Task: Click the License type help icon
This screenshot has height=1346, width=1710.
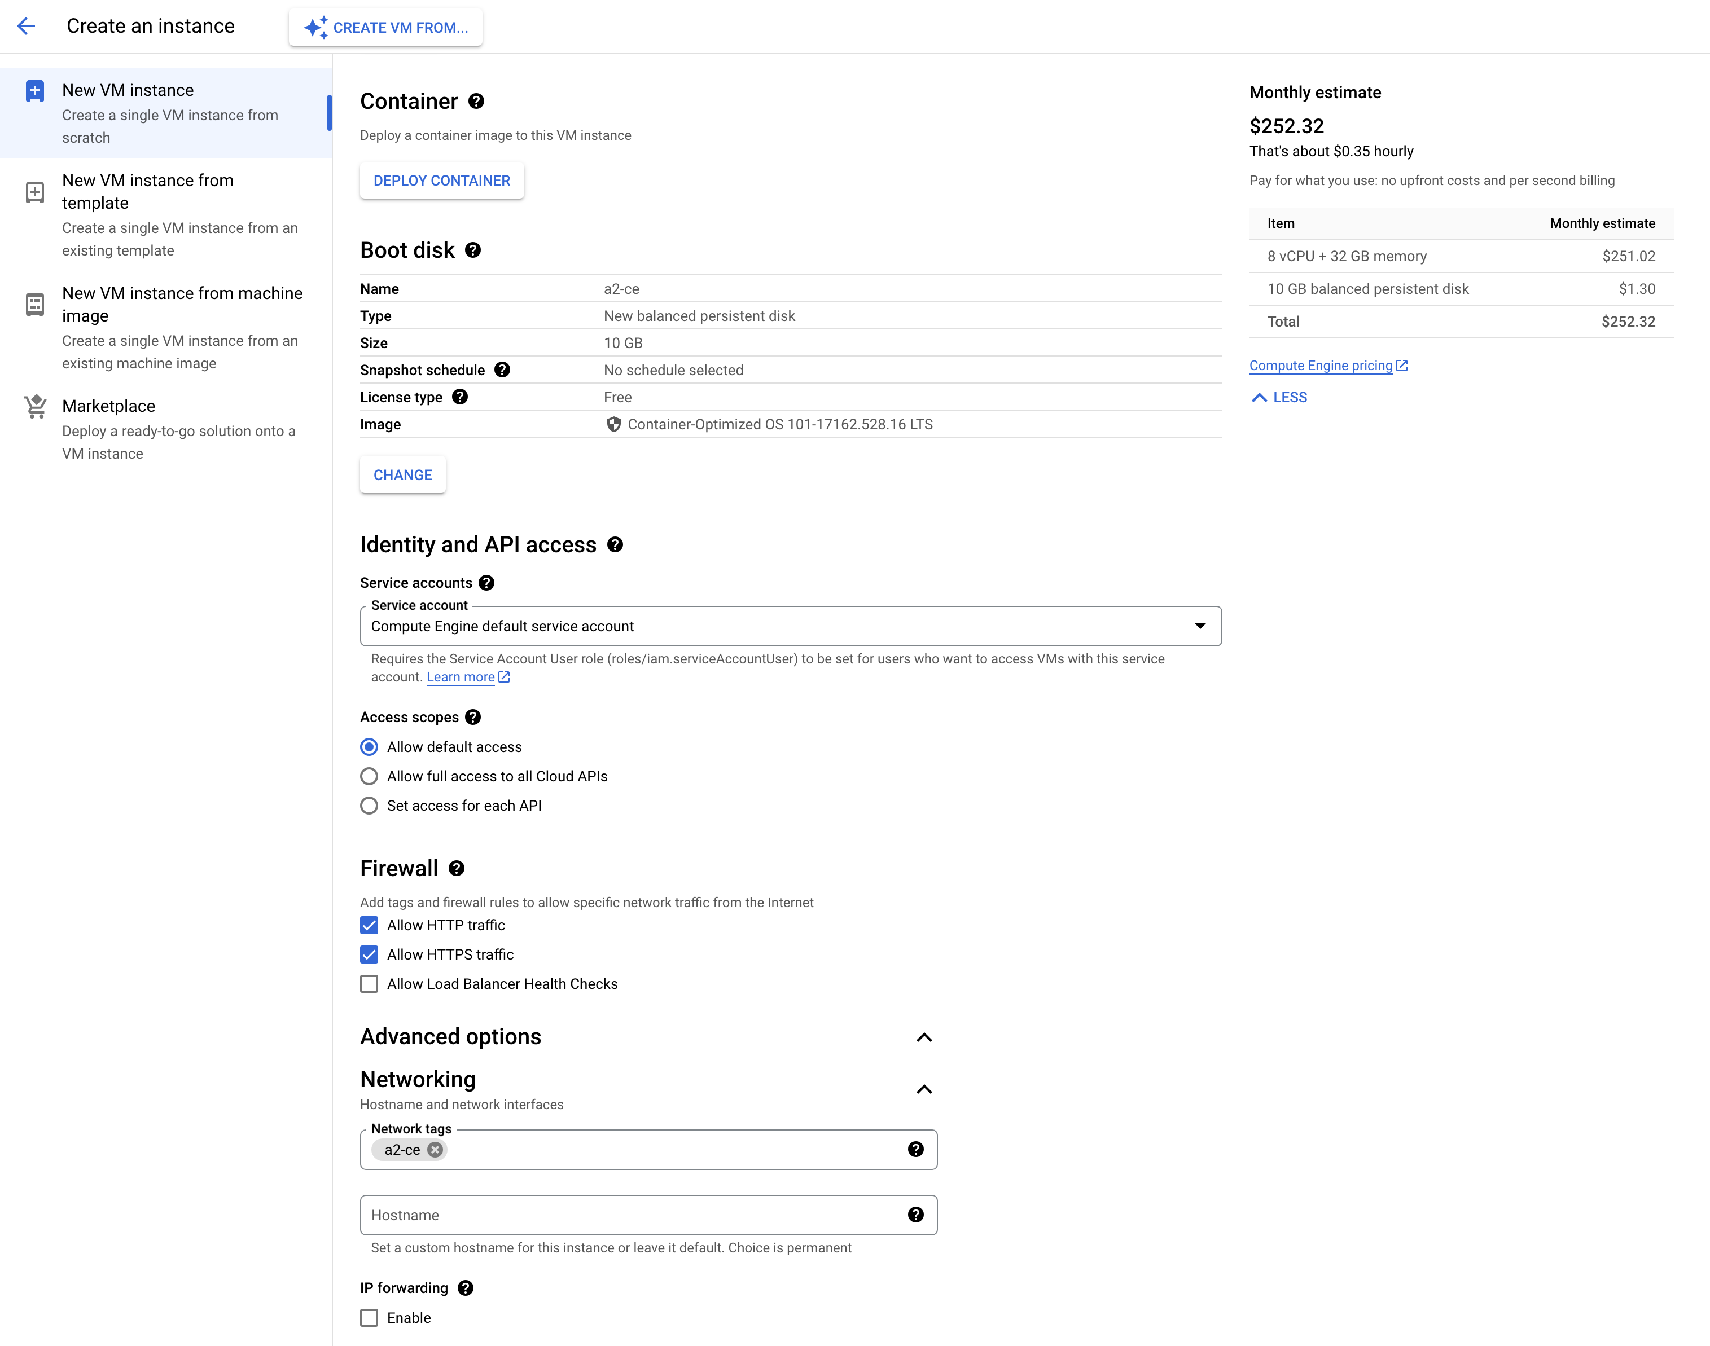Action: pyautogui.click(x=459, y=397)
